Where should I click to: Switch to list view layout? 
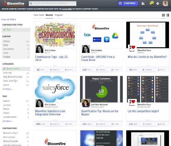pyautogui.click(x=168, y=15)
